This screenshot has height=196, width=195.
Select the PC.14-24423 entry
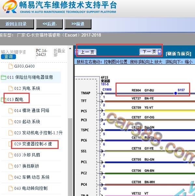point(42,53)
